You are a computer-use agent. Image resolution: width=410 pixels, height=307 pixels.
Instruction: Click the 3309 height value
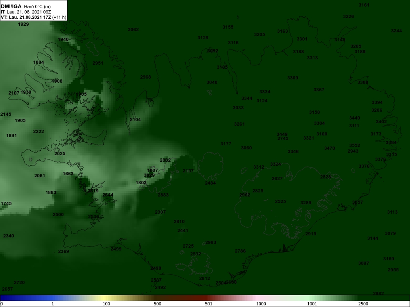click(x=293, y=78)
